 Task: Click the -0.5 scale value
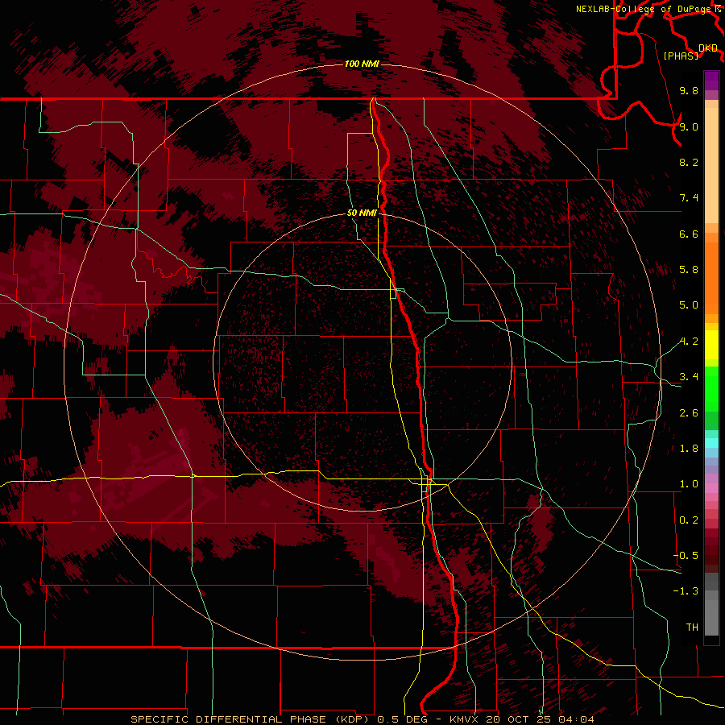pos(686,556)
